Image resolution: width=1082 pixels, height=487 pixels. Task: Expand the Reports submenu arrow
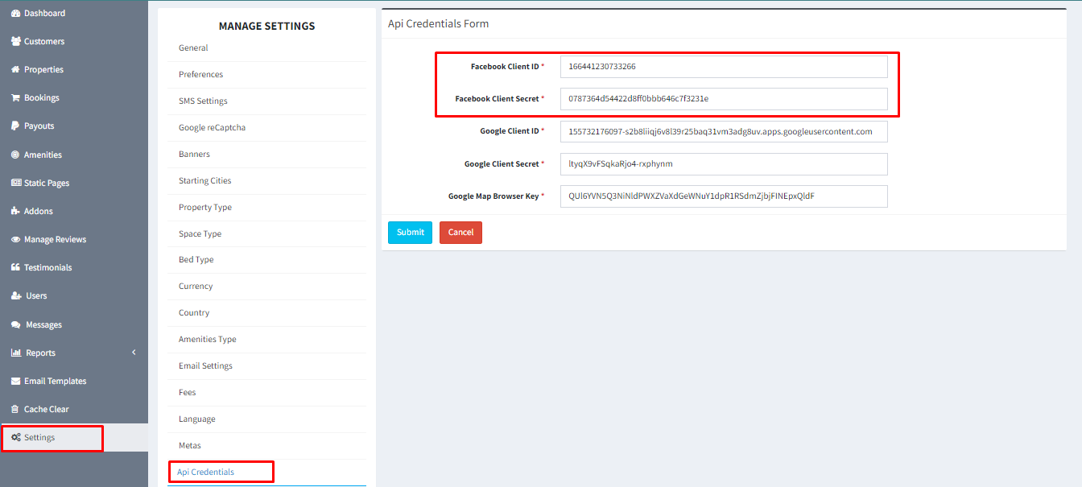tap(134, 353)
